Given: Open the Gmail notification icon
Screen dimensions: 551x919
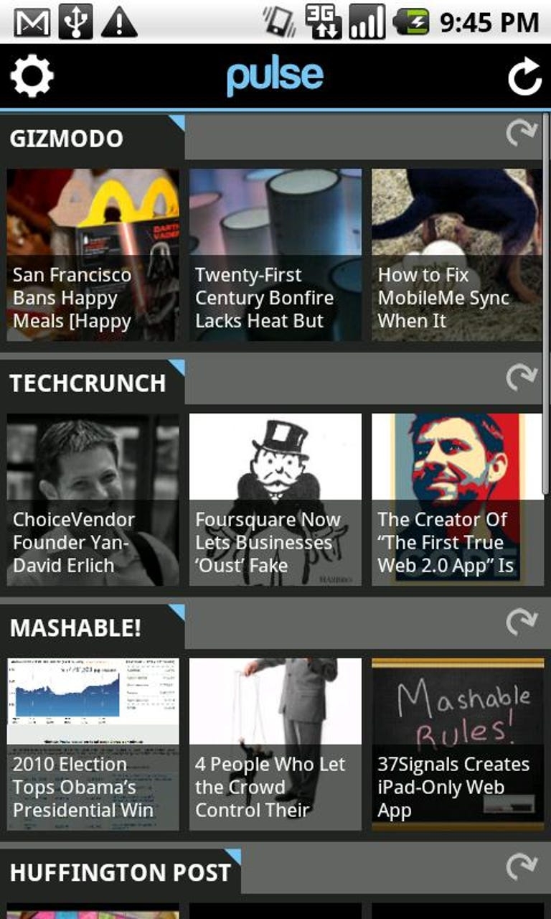Looking at the screenshot, I should coord(32,22).
